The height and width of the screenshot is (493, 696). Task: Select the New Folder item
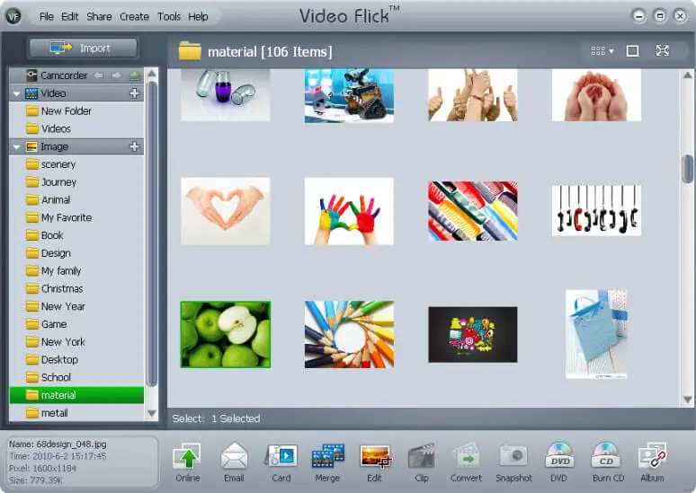(76, 110)
